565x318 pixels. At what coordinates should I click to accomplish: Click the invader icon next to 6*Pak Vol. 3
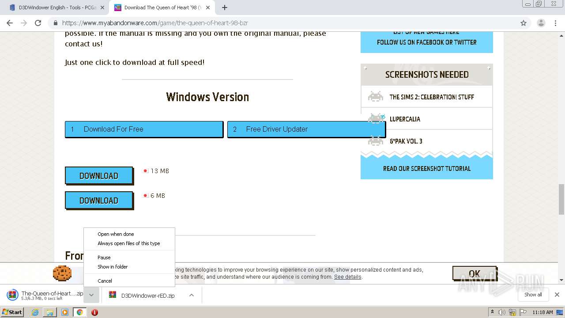coord(376,141)
